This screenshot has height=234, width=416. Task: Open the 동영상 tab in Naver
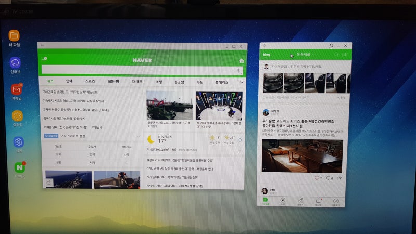[x=179, y=82]
